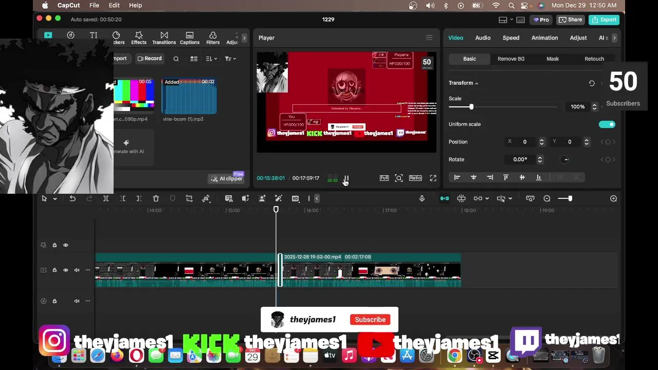Open Player full screen with expand icon
658x370 pixels.
point(433,178)
